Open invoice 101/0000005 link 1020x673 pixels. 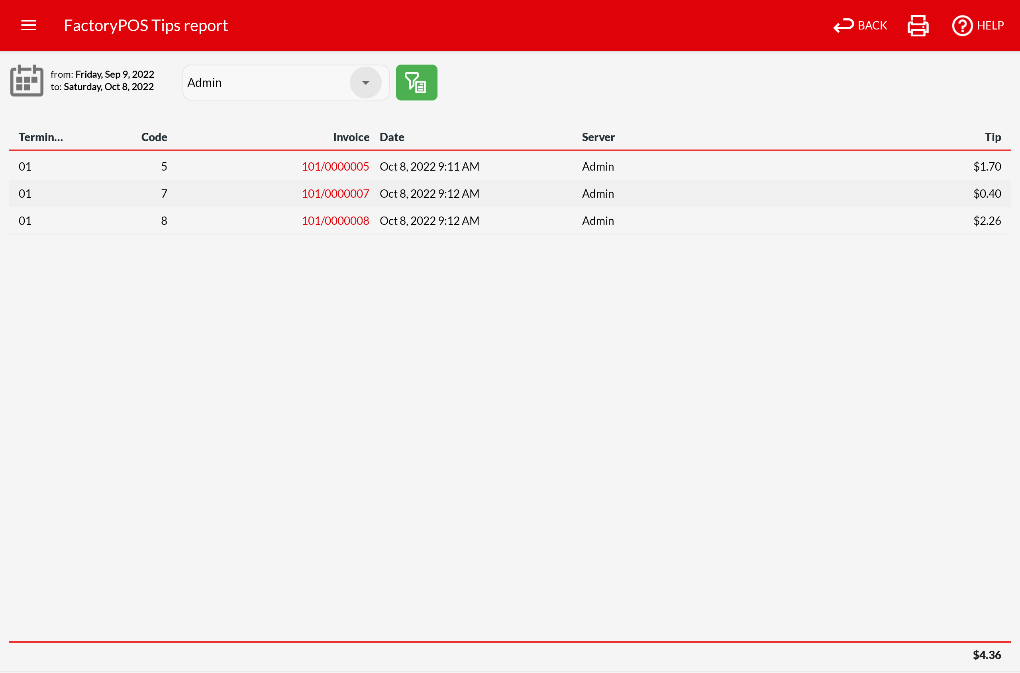(x=335, y=167)
